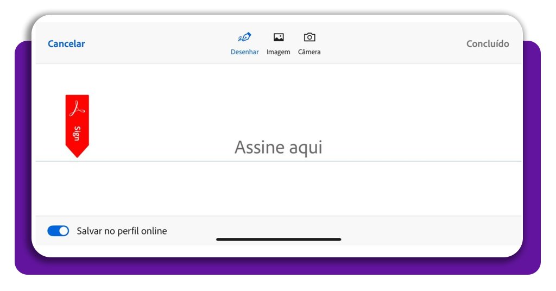
Task: Click the "Assine aqui" placeholder text
Action: [279, 147]
